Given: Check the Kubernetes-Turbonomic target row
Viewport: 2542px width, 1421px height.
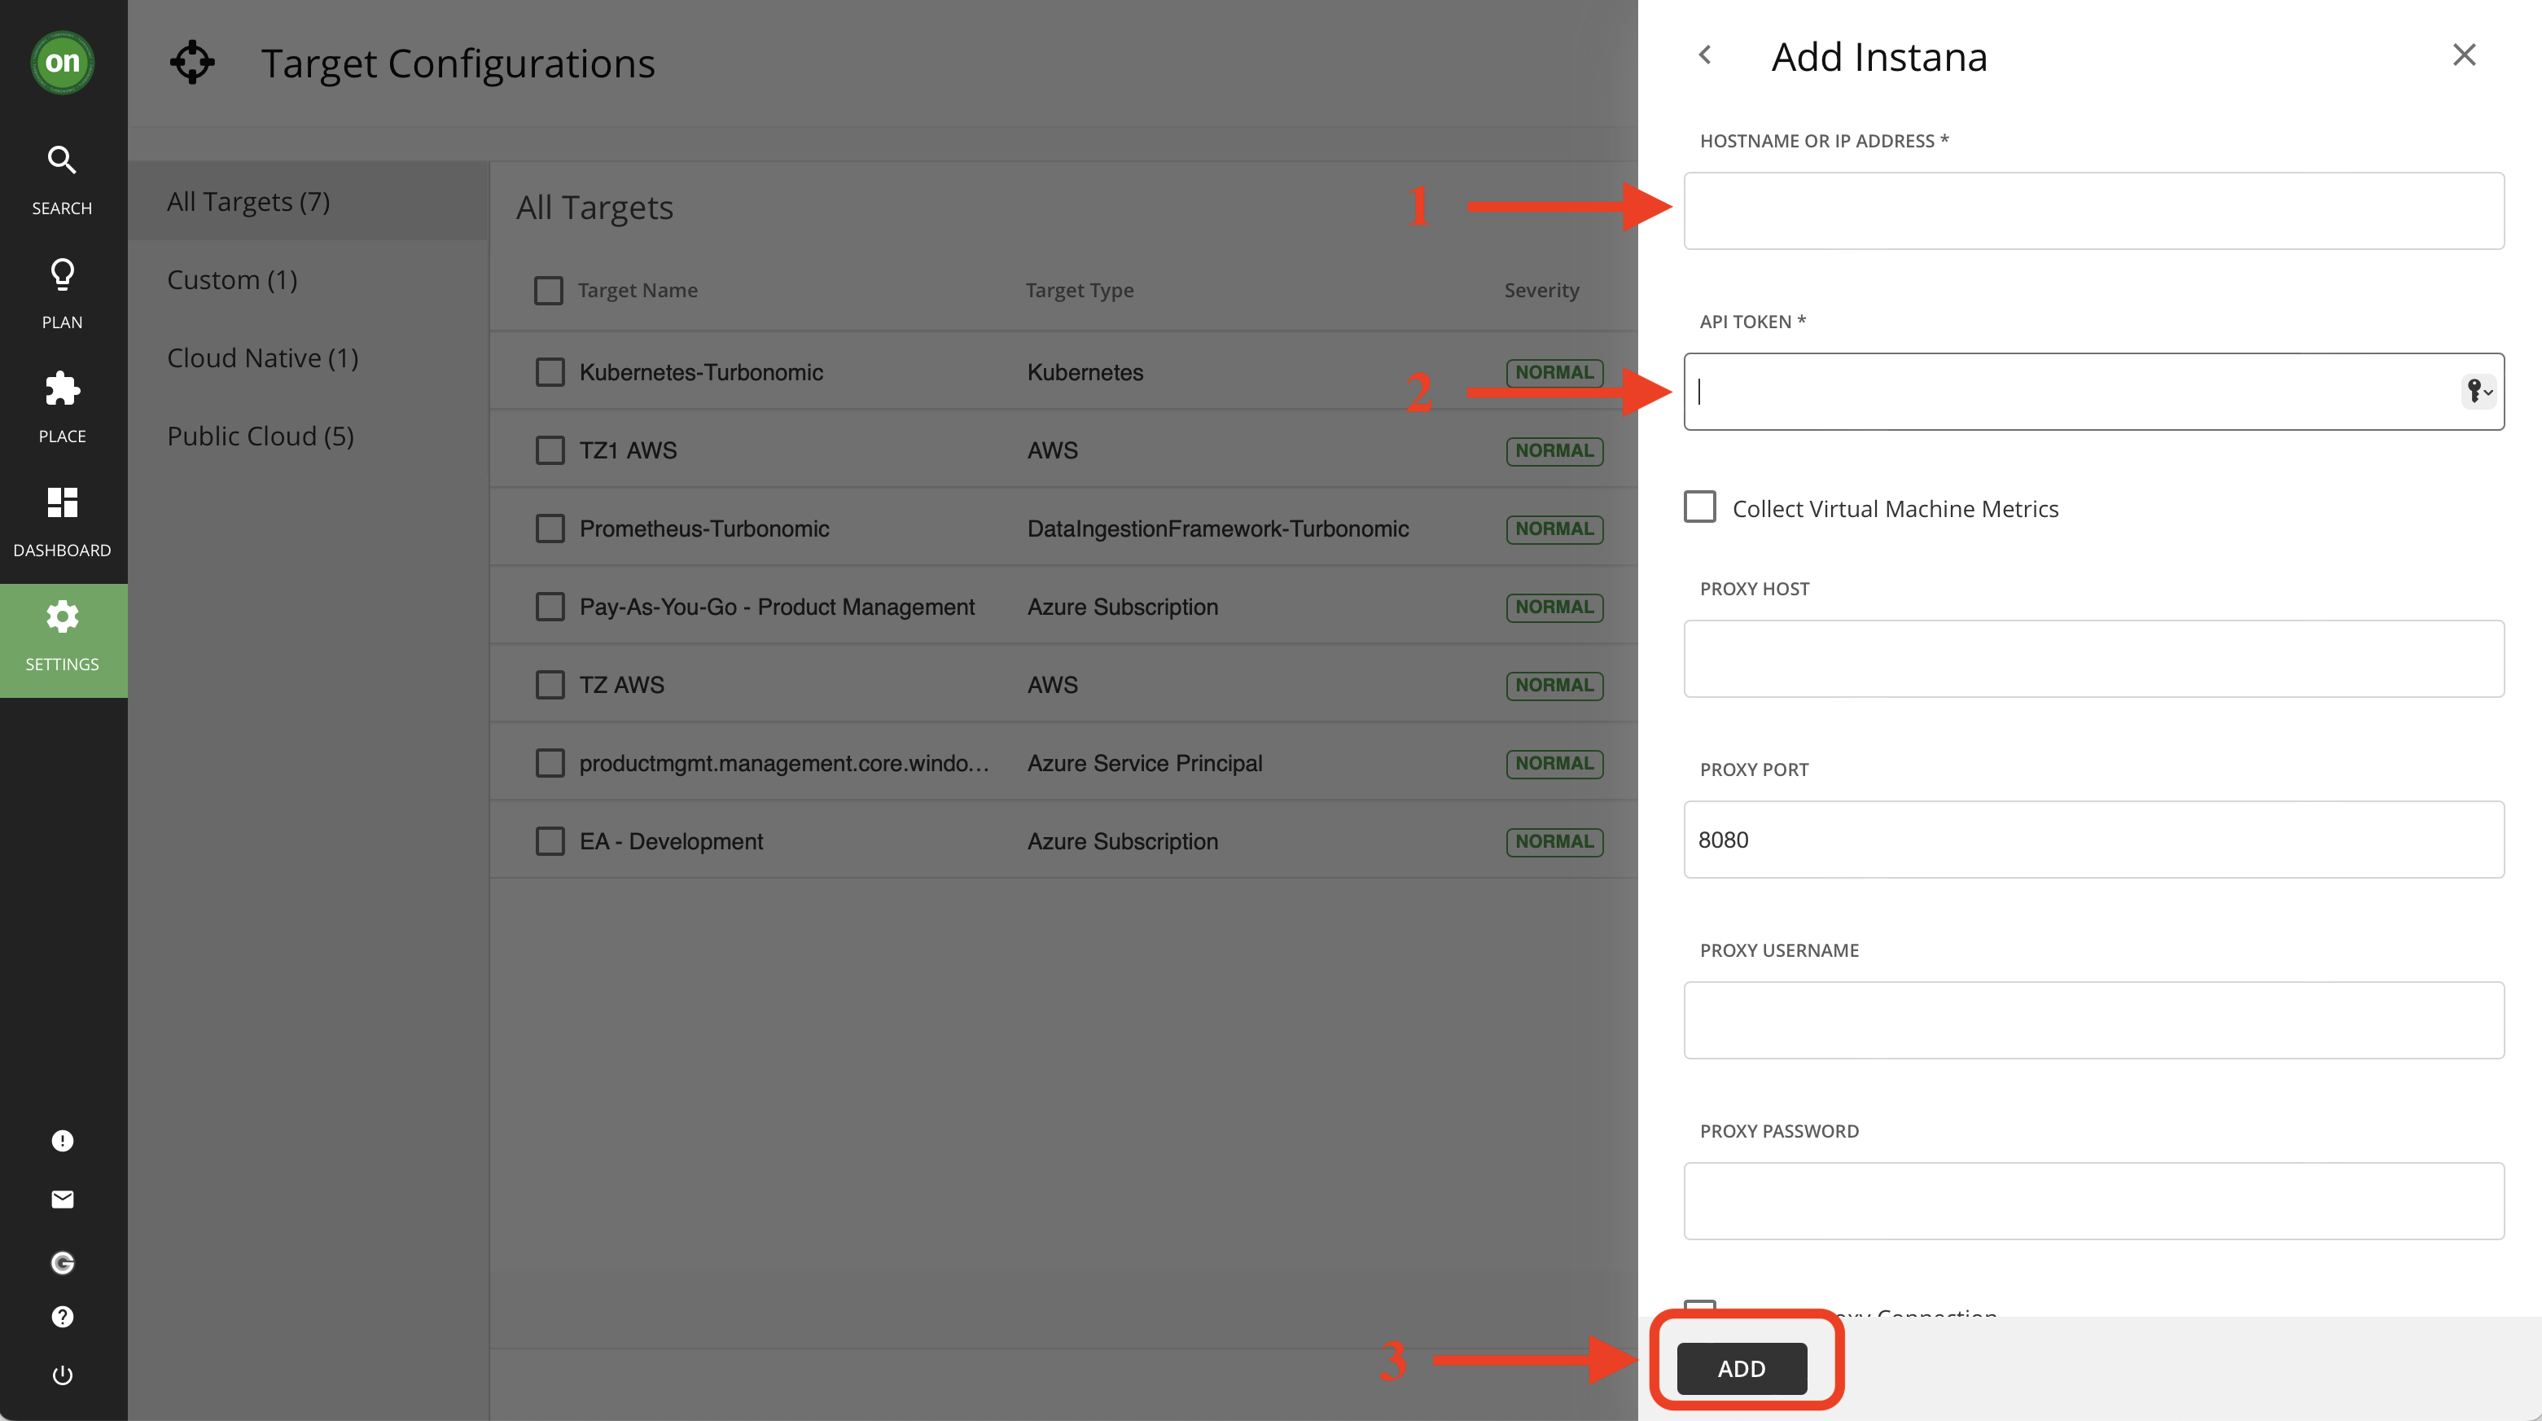Looking at the screenshot, I should 550,372.
